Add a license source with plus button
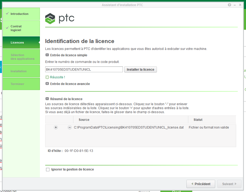The width and height of the screenshot is (246, 192). click(56, 127)
